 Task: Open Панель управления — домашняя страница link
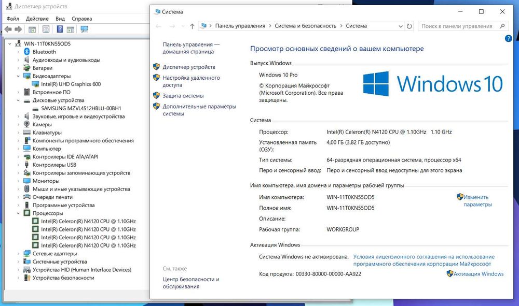(191, 48)
